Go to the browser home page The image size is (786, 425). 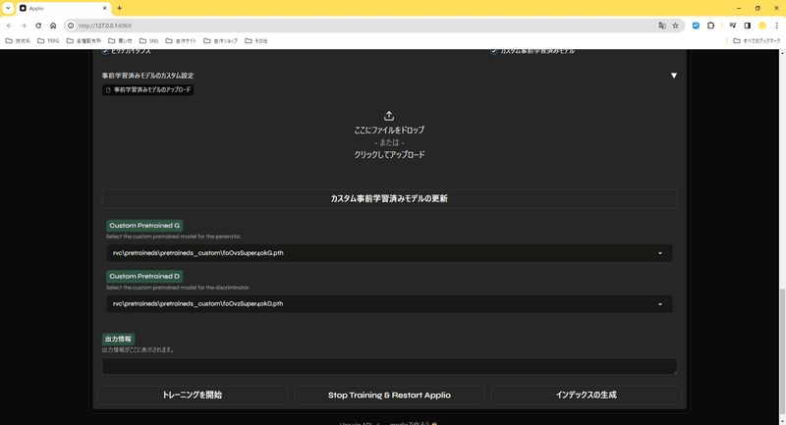pos(53,26)
